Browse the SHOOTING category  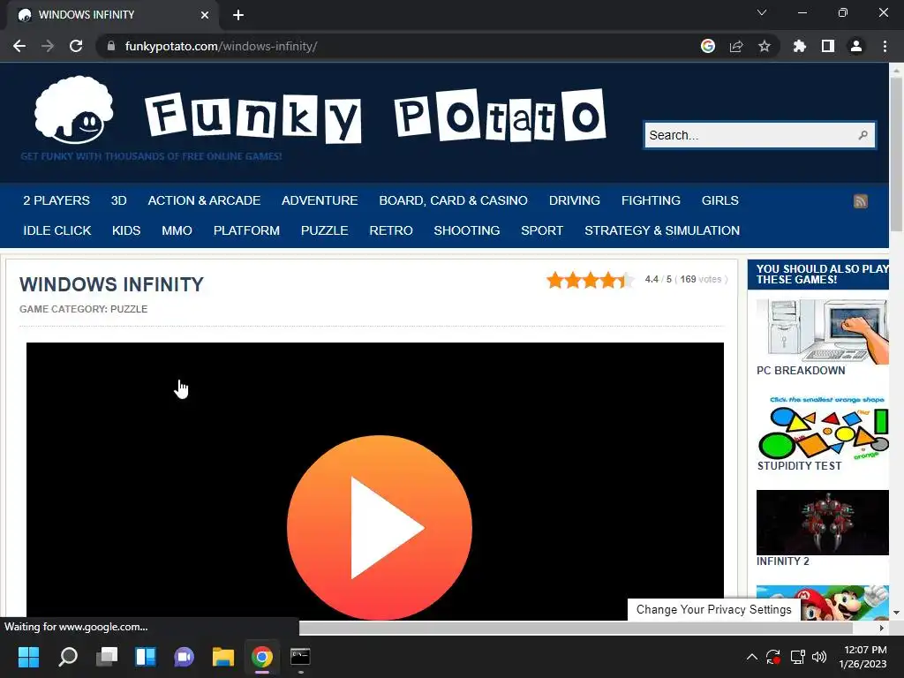click(467, 230)
